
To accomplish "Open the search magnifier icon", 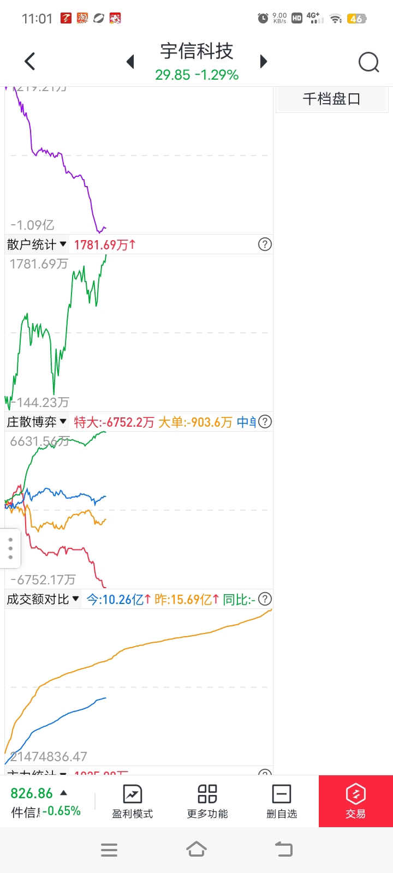I will click(x=369, y=62).
